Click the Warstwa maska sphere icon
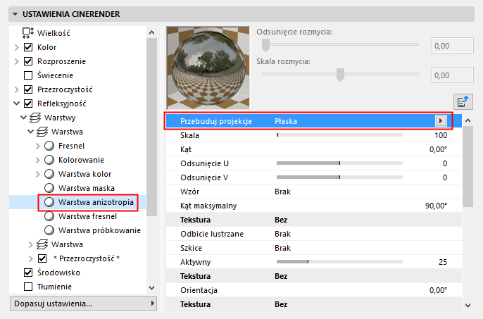This screenshot has height=319, width=483. pos(49,188)
